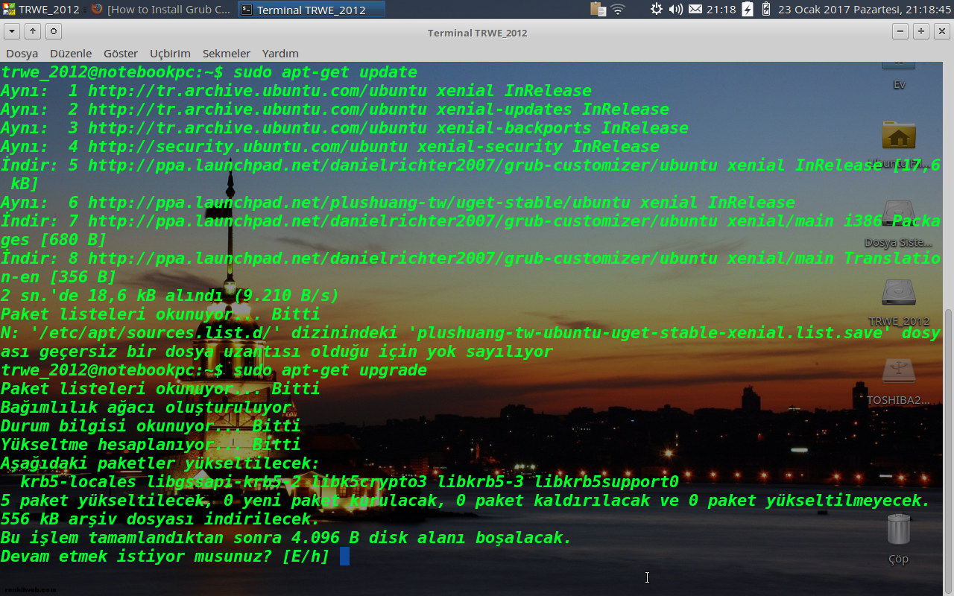The image size is (954, 596).
Task: Open the Uçbirim menu
Action: [x=170, y=54]
